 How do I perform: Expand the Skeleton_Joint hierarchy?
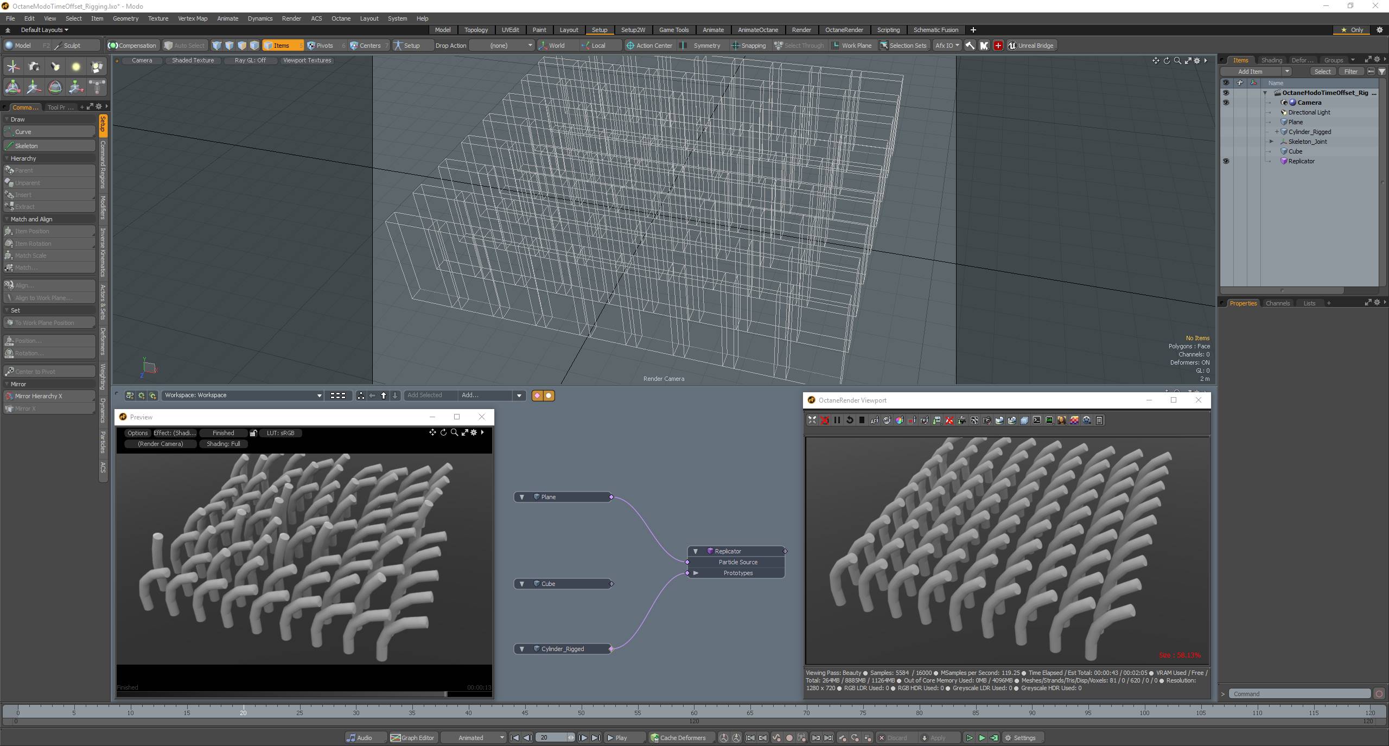pyautogui.click(x=1271, y=142)
